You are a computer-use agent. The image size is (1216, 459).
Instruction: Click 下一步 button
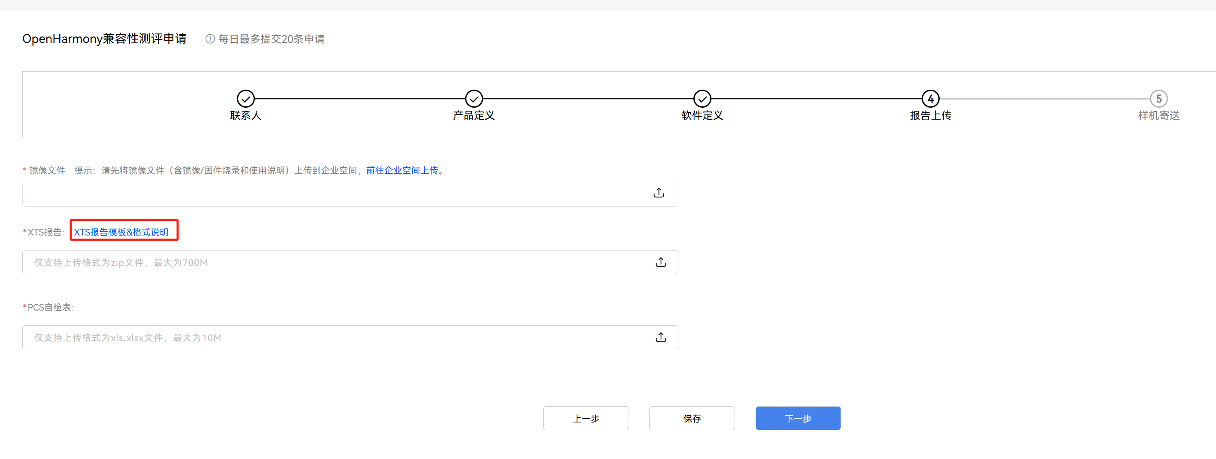[798, 418]
